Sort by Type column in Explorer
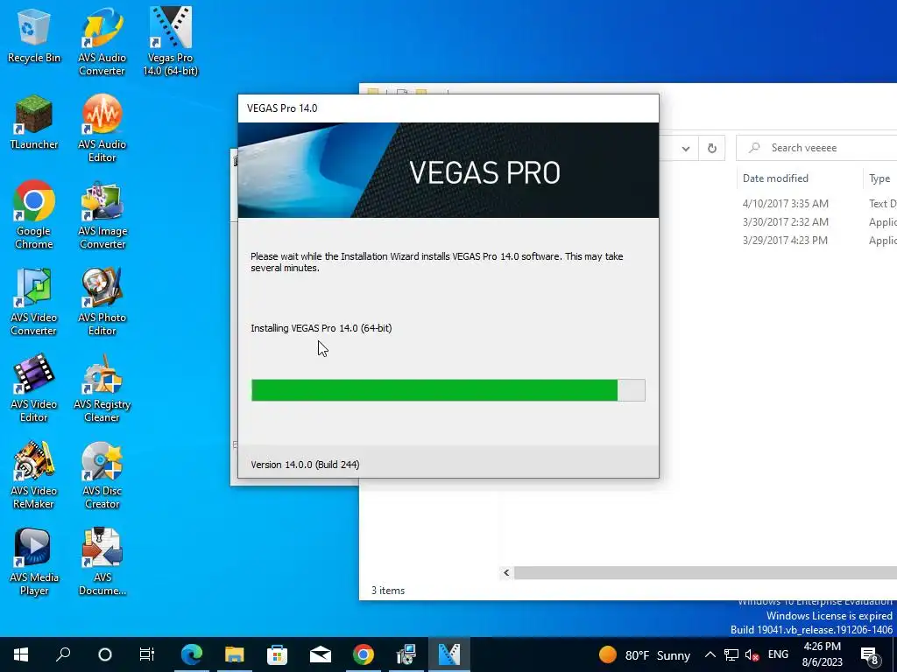This screenshot has height=672, width=897. [x=879, y=178]
